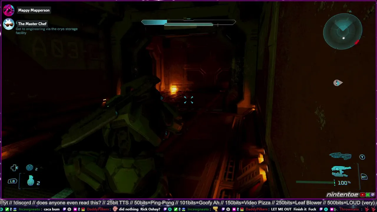
Task: Click the 'LET ME OUT Finish it' message
Action: [294, 209]
